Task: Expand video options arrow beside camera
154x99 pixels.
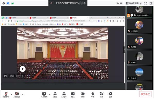Action: pyautogui.click(x=22, y=95)
